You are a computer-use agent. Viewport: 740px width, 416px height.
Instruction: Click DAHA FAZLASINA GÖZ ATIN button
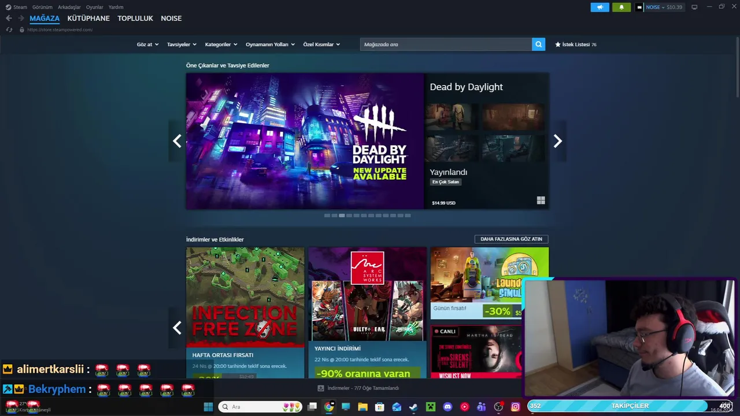coord(511,239)
